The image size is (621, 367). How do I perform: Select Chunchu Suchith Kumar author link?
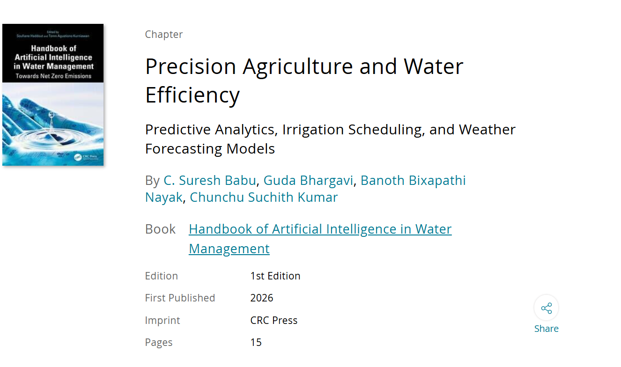tap(264, 197)
